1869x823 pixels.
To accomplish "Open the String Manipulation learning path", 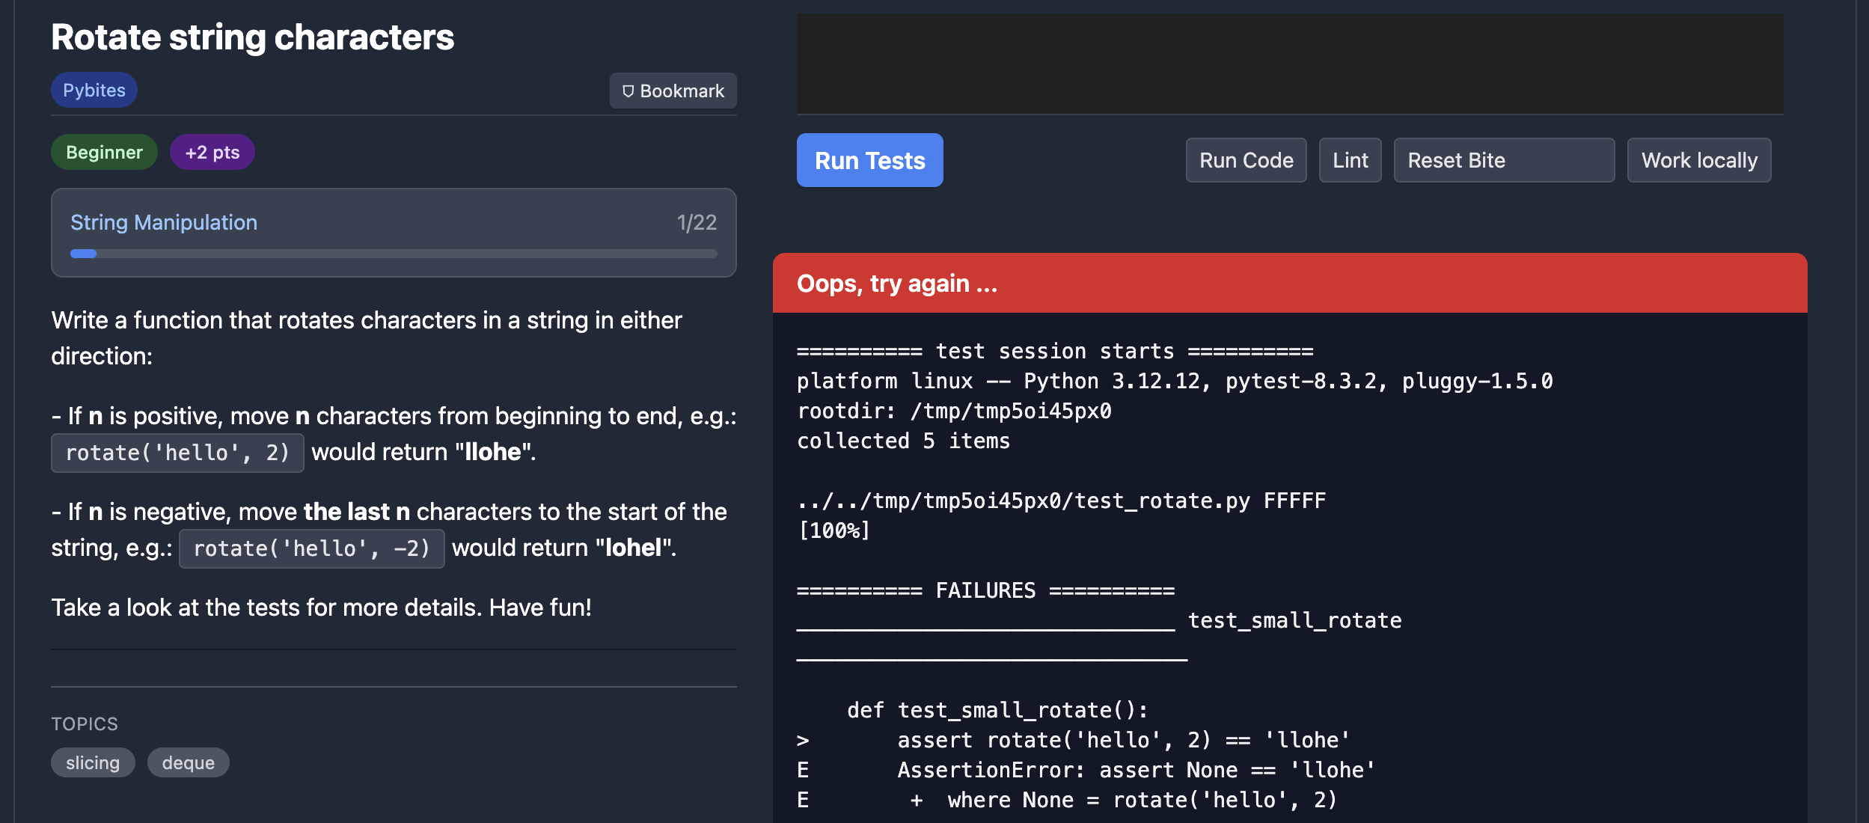I will (164, 222).
